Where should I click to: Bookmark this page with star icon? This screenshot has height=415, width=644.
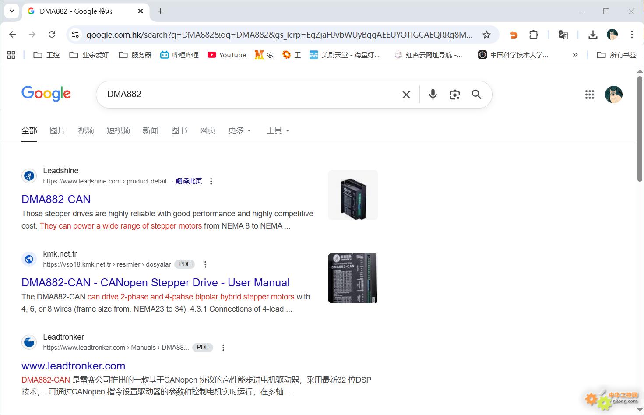tap(486, 35)
